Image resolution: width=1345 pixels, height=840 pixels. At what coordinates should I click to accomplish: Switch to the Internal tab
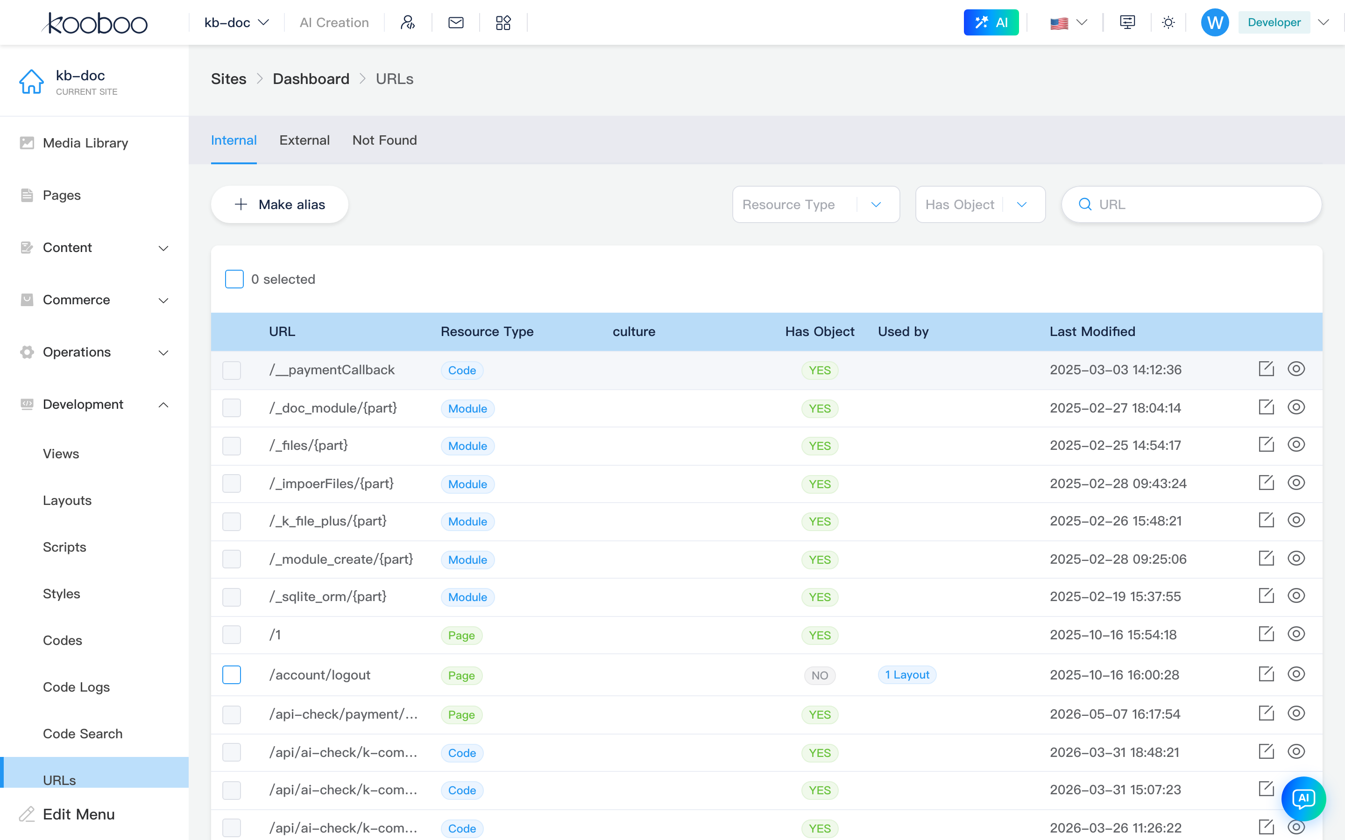point(234,140)
